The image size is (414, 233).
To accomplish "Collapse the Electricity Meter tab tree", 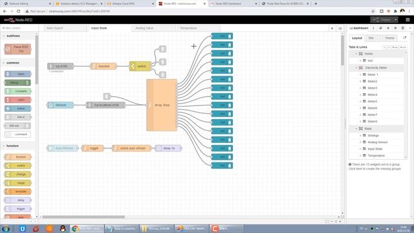I will point(356,67).
